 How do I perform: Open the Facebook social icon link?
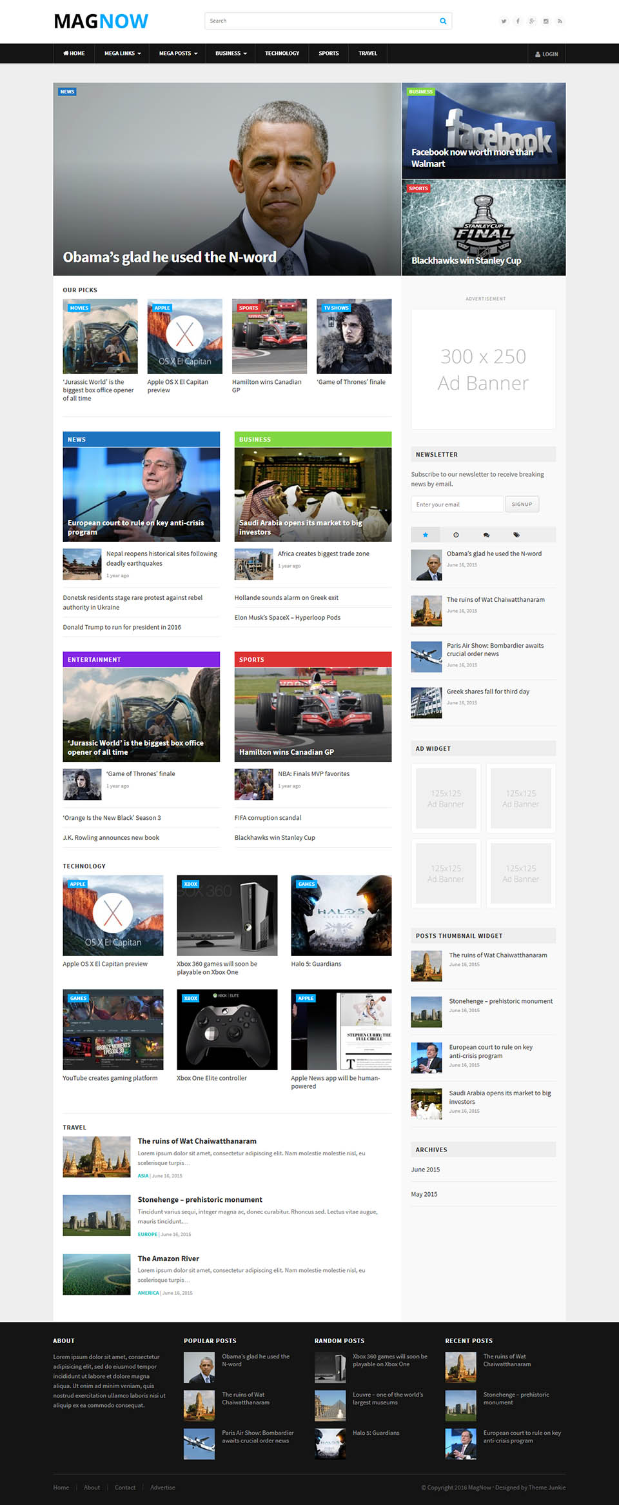[518, 21]
